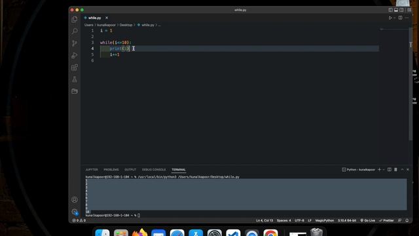Switch to the JUPYTER panel tab
Image resolution: width=419 pixels, height=236 pixels.
click(x=92, y=170)
